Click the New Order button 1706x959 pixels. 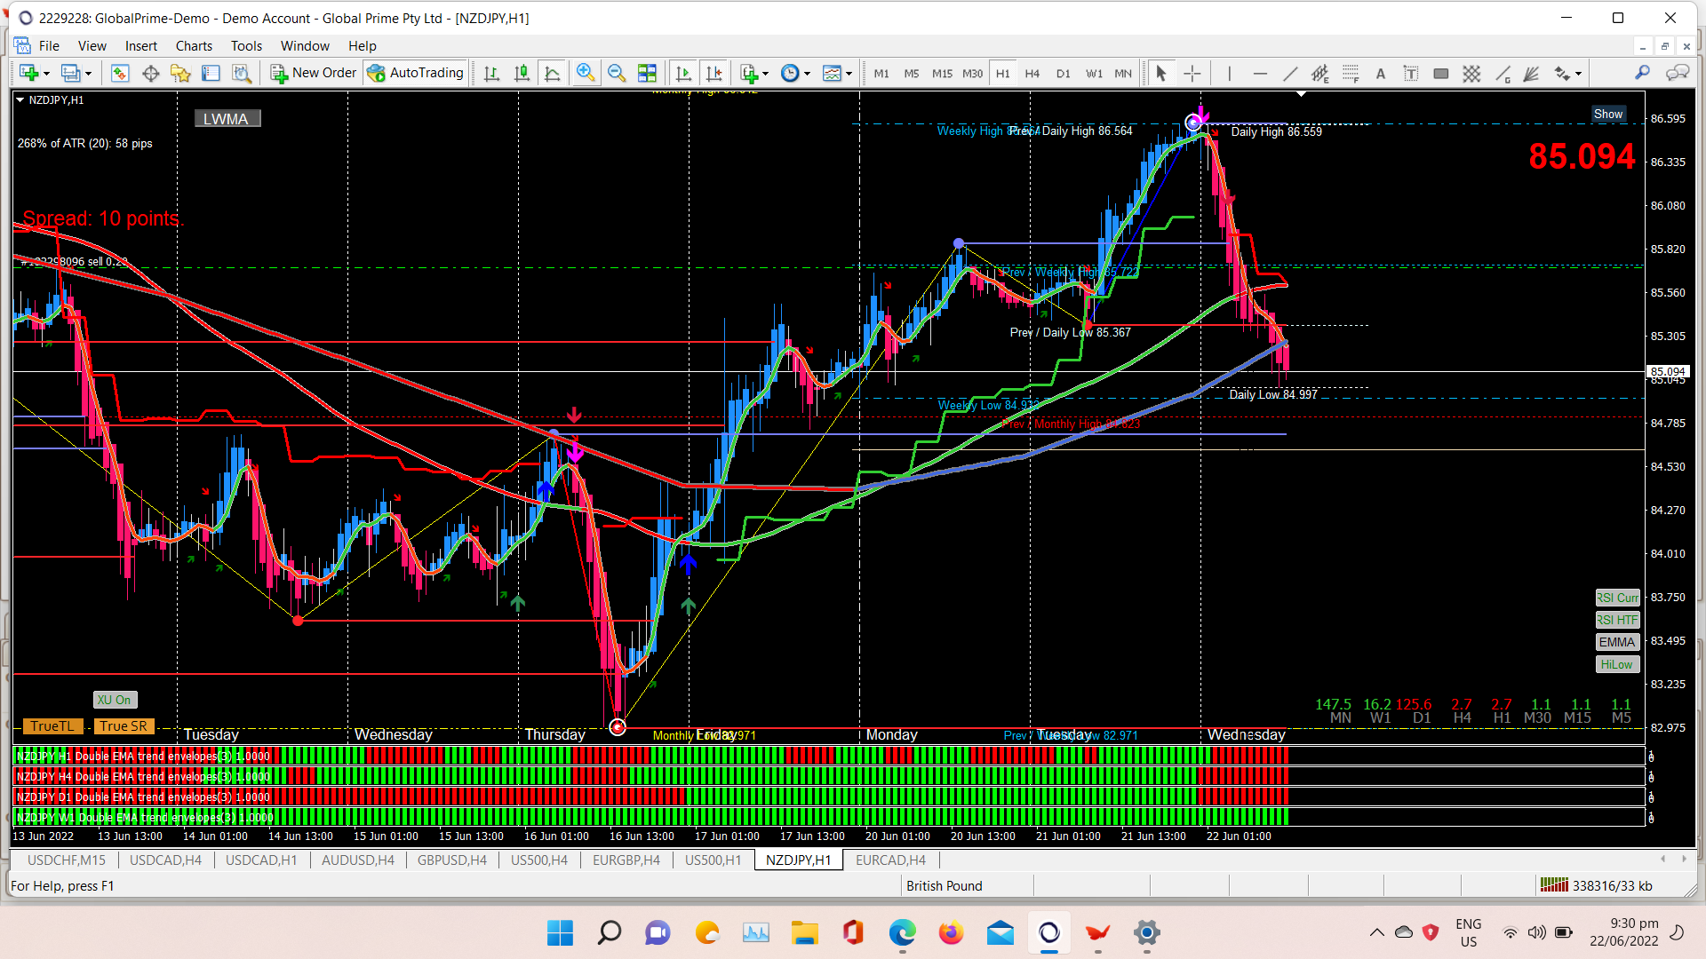pos(313,73)
